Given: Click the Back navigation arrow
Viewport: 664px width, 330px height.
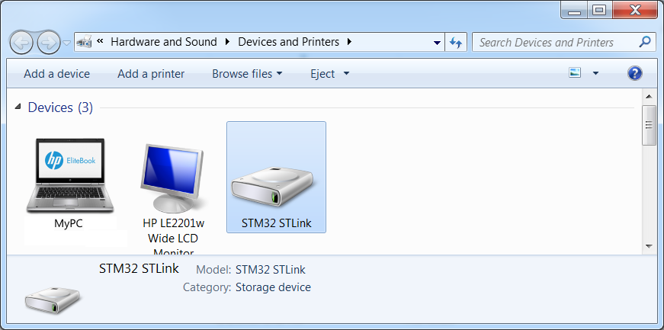Looking at the screenshot, I should (x=22, y=42).
